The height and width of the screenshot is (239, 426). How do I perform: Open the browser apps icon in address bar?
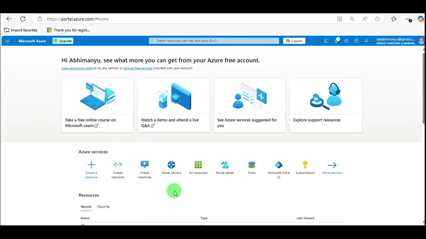click(339, 19)
